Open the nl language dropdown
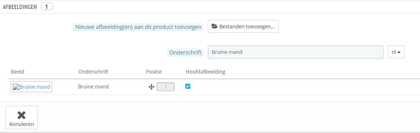Image resolution: width=420 pixels, height=133 pixels. (396, 52)
